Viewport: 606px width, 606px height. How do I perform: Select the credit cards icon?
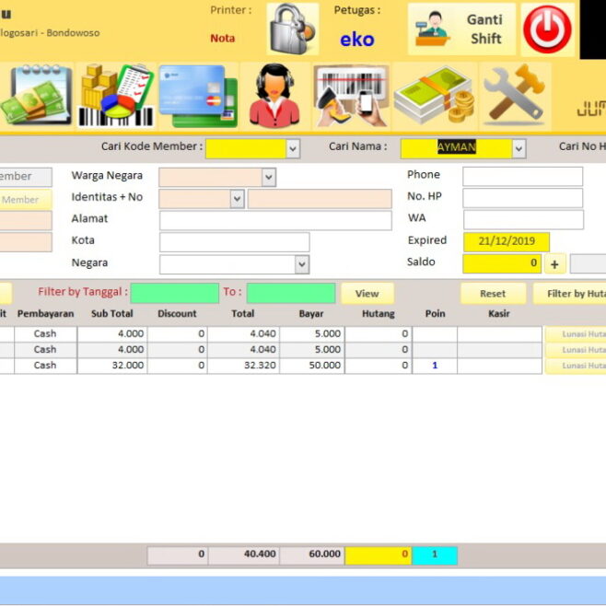[x=197, y=95]
